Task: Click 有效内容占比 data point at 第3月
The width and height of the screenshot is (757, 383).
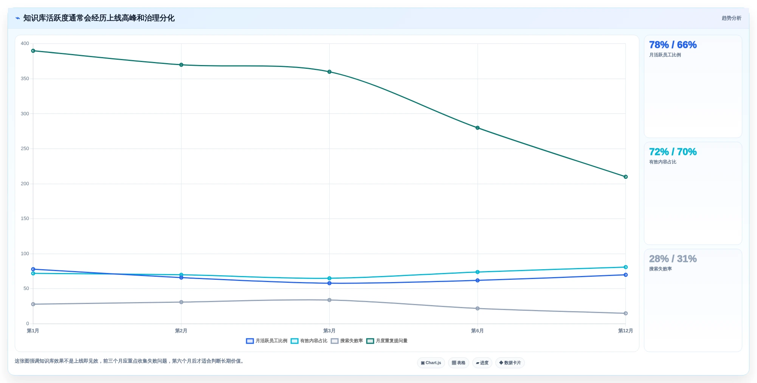Action: (329, 278)
